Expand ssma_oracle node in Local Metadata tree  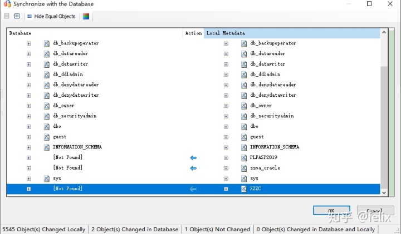(x=226, y=168)
